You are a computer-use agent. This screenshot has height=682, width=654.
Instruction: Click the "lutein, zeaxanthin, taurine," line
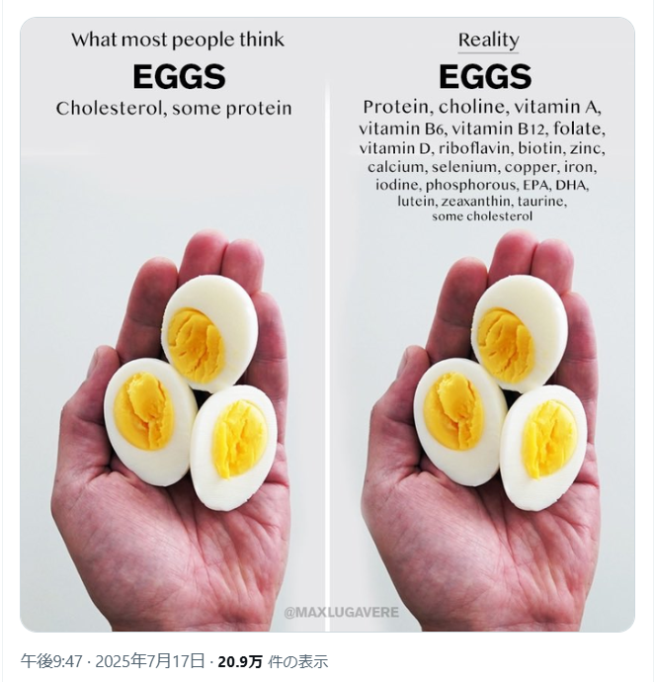pos(482,201)
